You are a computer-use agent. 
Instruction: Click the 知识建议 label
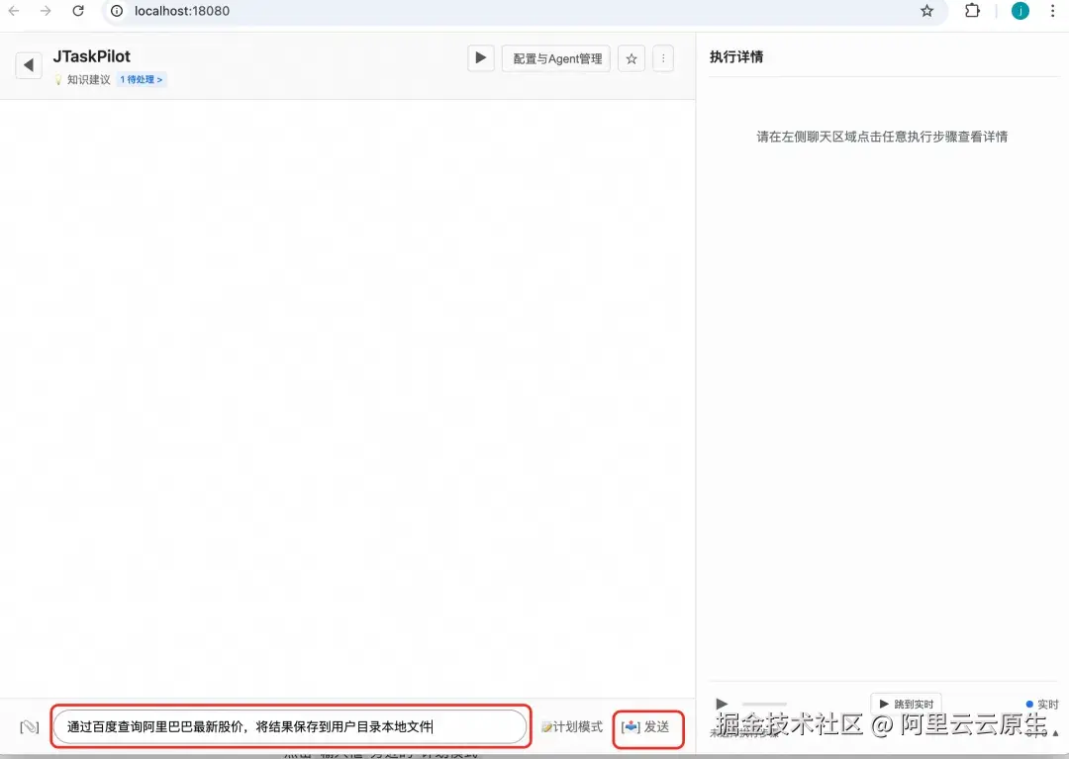coord(89,80)
